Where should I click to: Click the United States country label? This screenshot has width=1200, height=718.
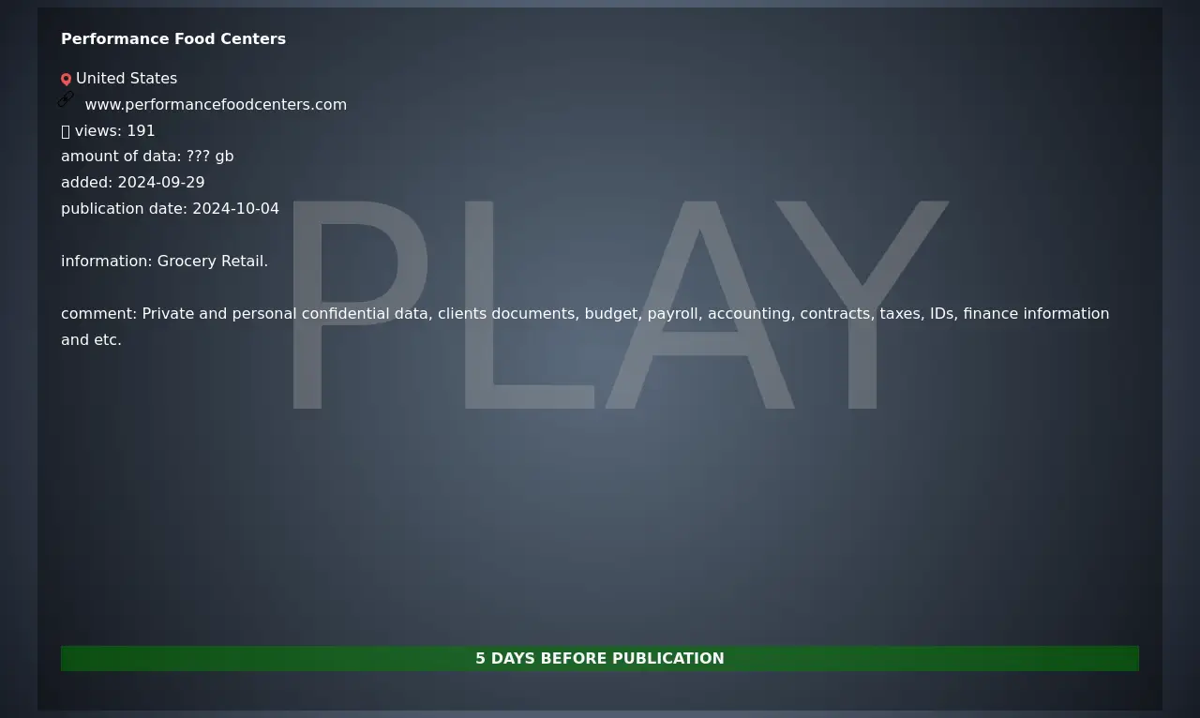(x=127, y=79)
